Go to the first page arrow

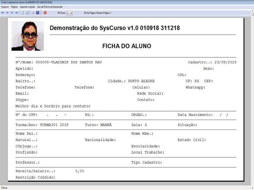tap(3, 13)
